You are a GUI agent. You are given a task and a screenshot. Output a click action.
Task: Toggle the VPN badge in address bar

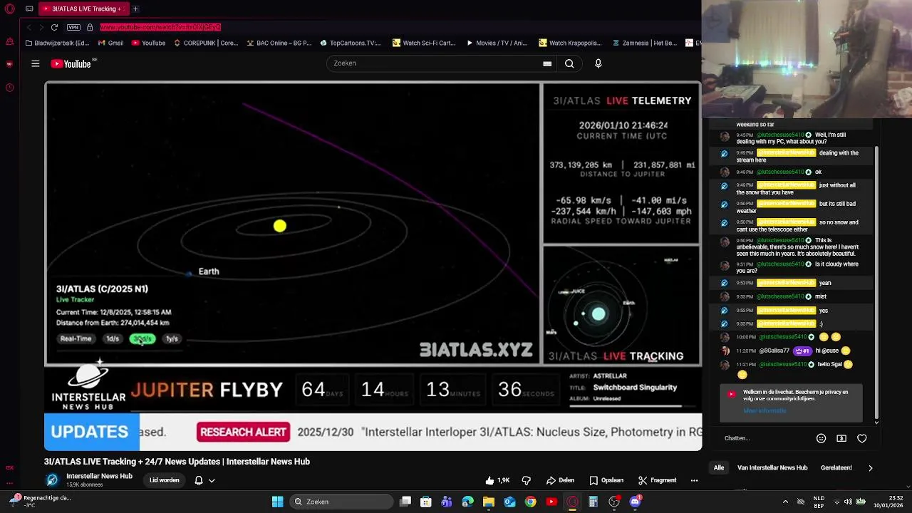73,27
